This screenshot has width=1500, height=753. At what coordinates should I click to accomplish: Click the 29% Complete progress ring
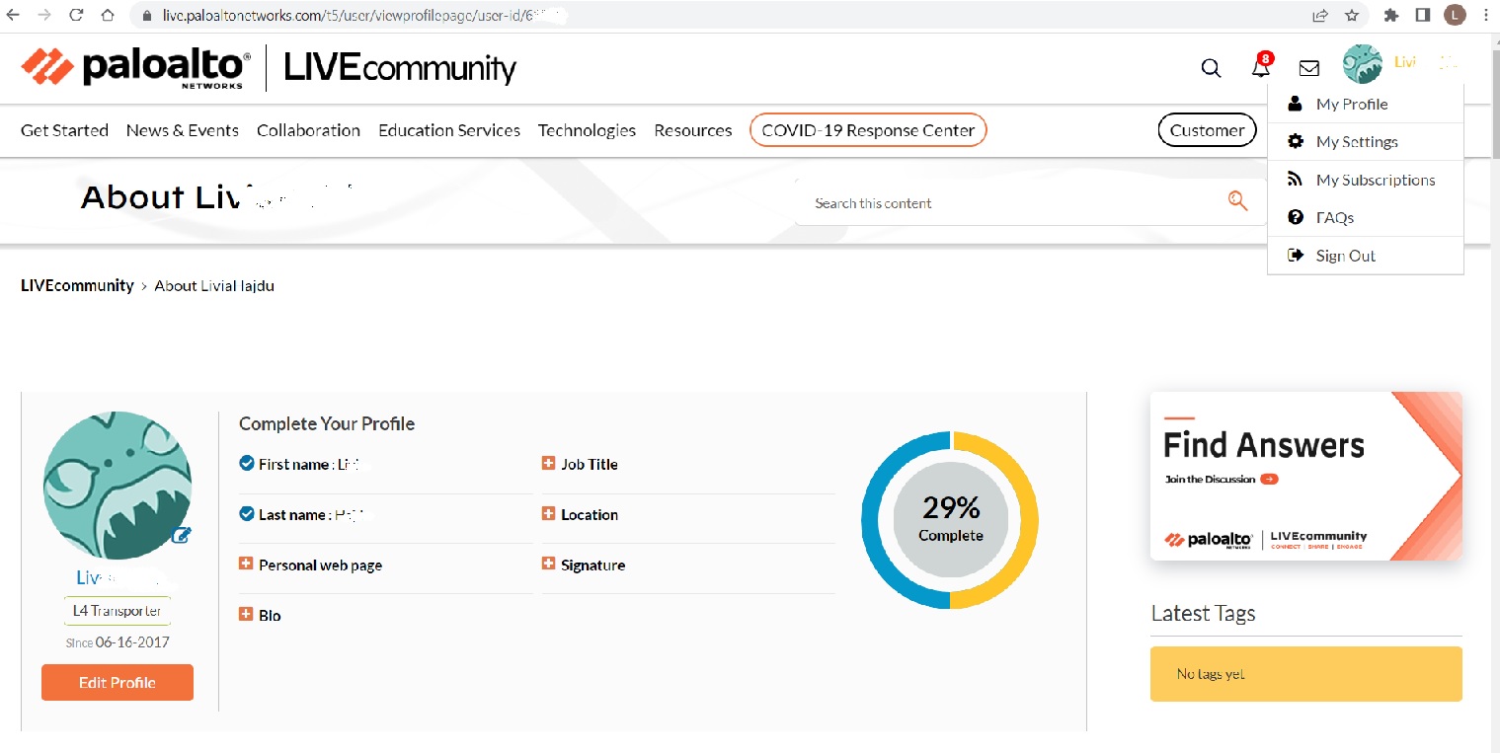(950, 519)
